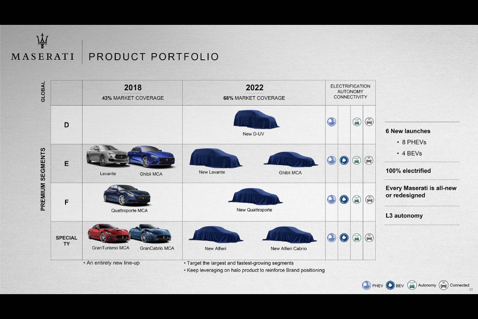Screen dimensions: 478x319
Task: Click the New Quattroporte caption
Action: [x=254, y=210]
